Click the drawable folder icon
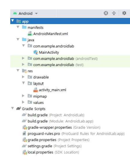Screen dimensions: 130x166 [30, 77]
